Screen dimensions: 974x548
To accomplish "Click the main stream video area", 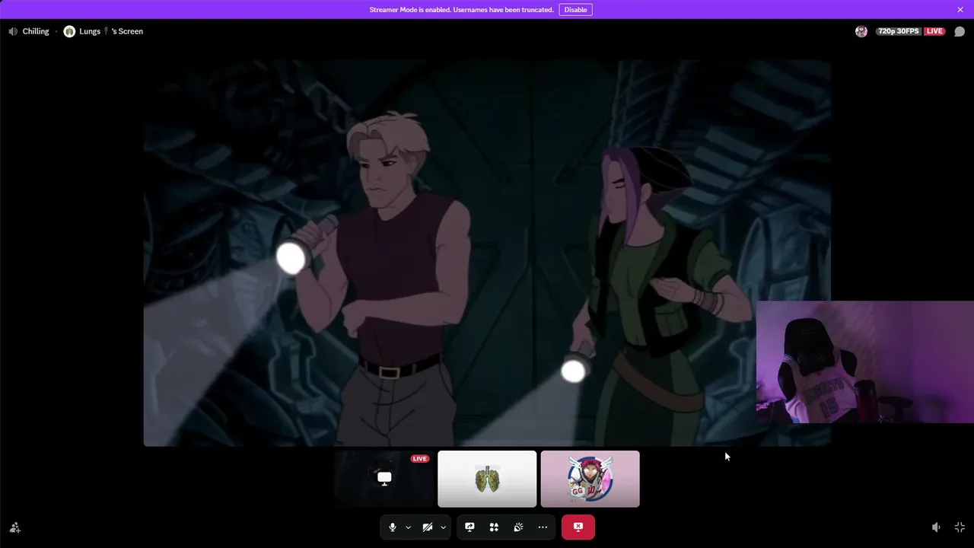I will pyautogui.click(x=487, y=253).
